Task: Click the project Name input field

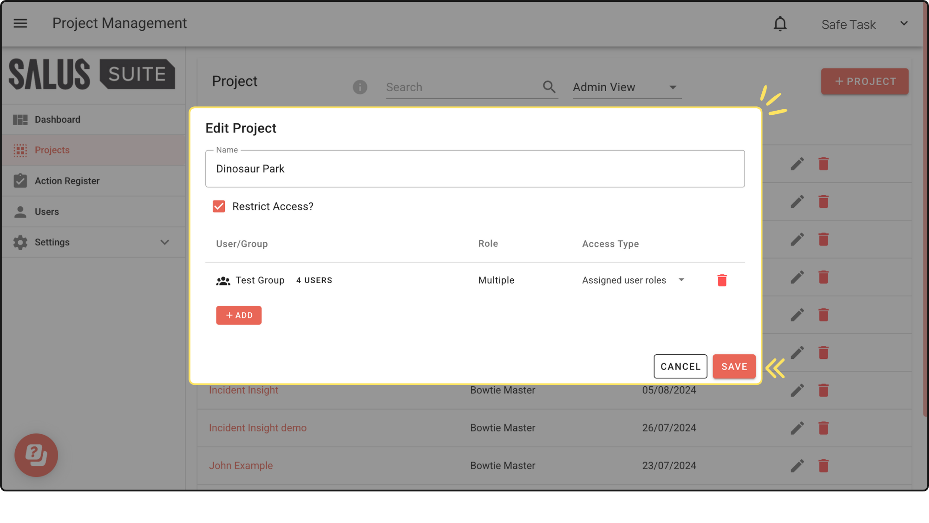Action: point(475,169)
